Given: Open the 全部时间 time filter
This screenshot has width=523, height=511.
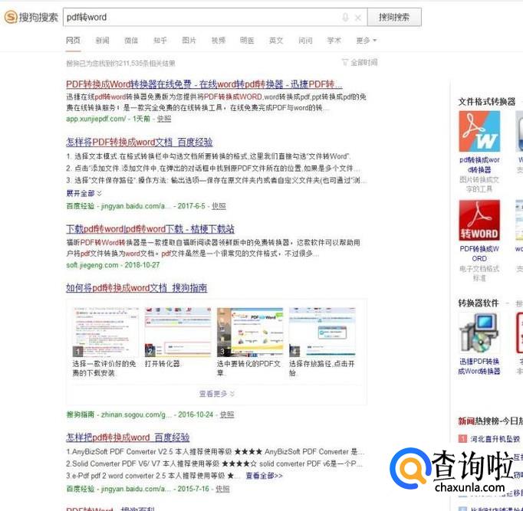Looking at the screenshot, I should click(x=360, y=62).
